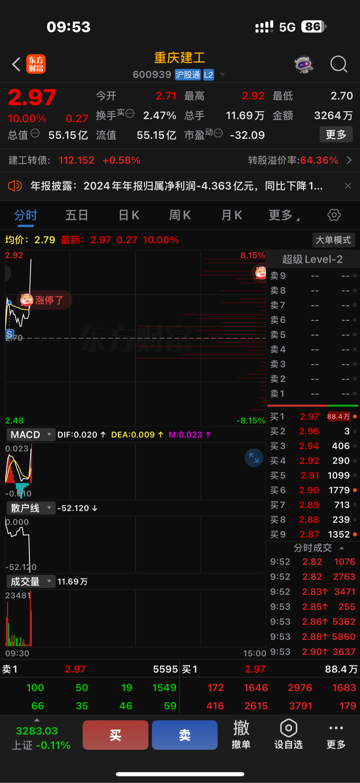
Task: Close the 年报披露 notice bar
Action: coord(348,186)
